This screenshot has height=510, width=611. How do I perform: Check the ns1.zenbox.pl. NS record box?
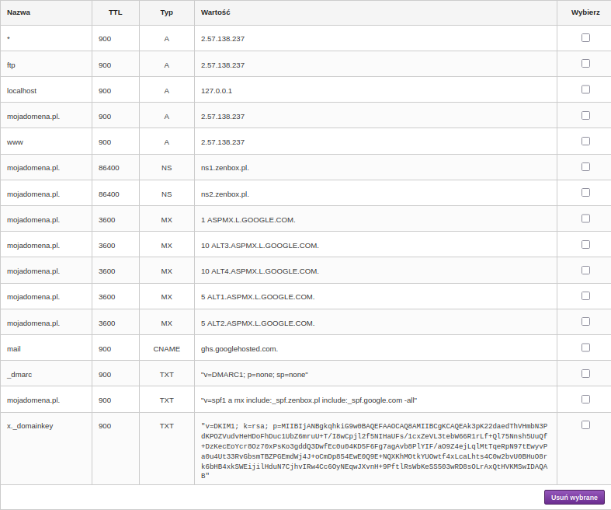pos(585,167)
